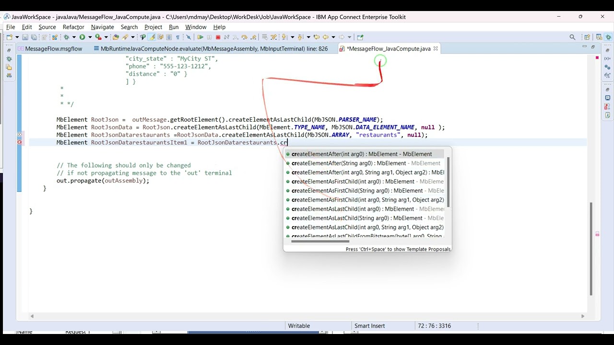Click the Debug bug icon

pos(66,37)
